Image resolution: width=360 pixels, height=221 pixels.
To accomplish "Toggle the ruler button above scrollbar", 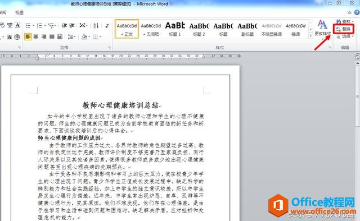I will click(x=358, y=57).
